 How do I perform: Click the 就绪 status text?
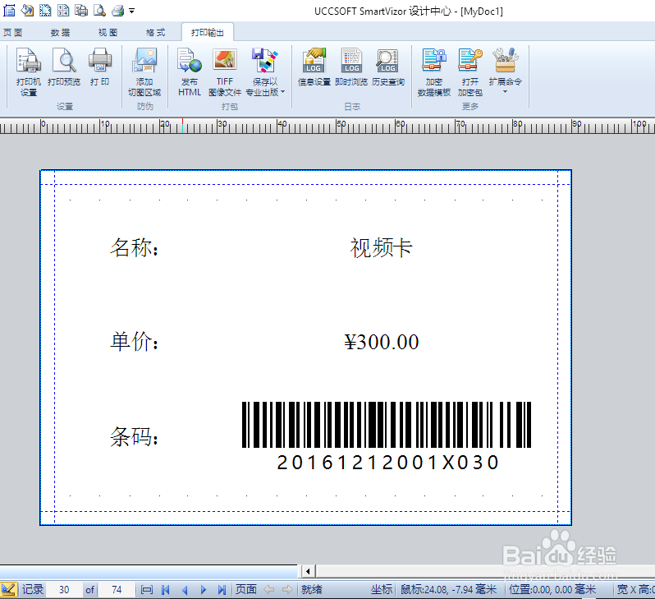coord(312,589)
